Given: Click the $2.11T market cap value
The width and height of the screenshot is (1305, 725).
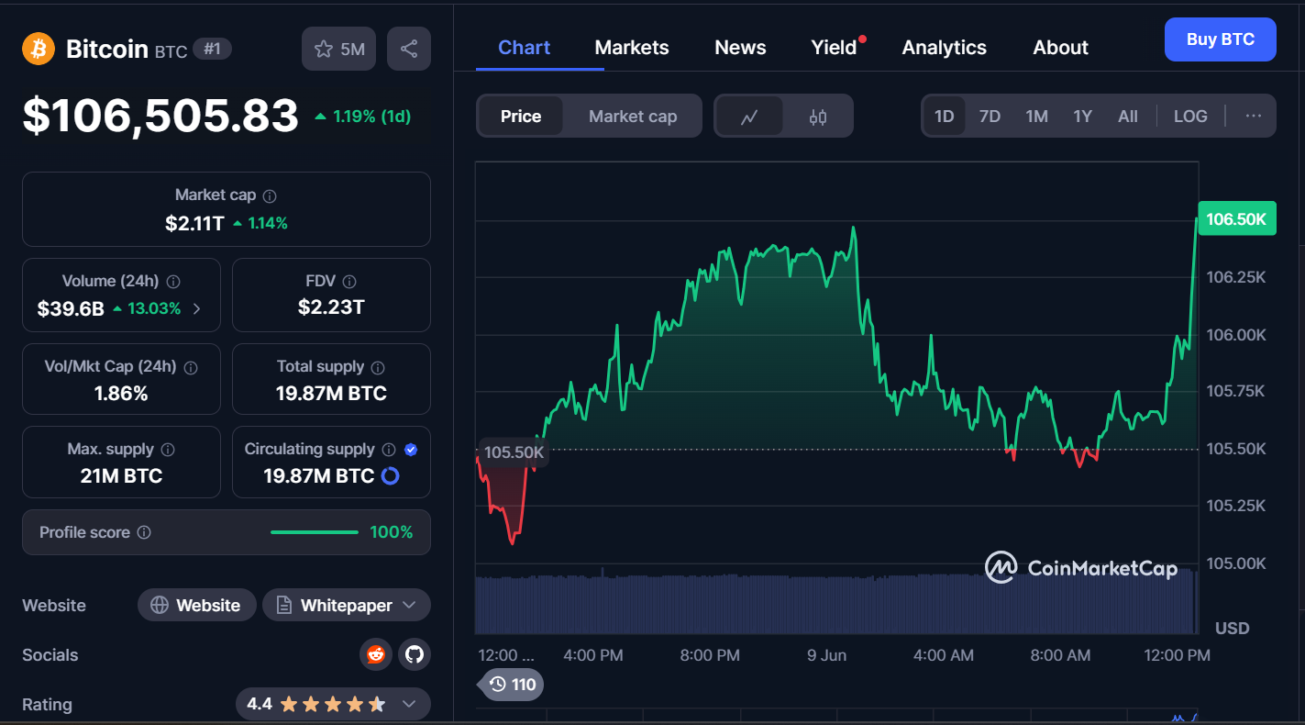Looking at the screenshot, I should (194, 223).
